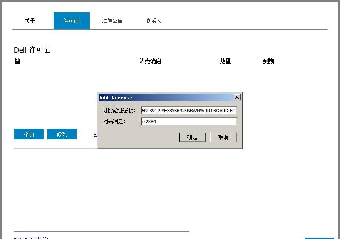The image size is (340, 239).
Task: Click the 站点消息 column header
Action: (150, 61)
